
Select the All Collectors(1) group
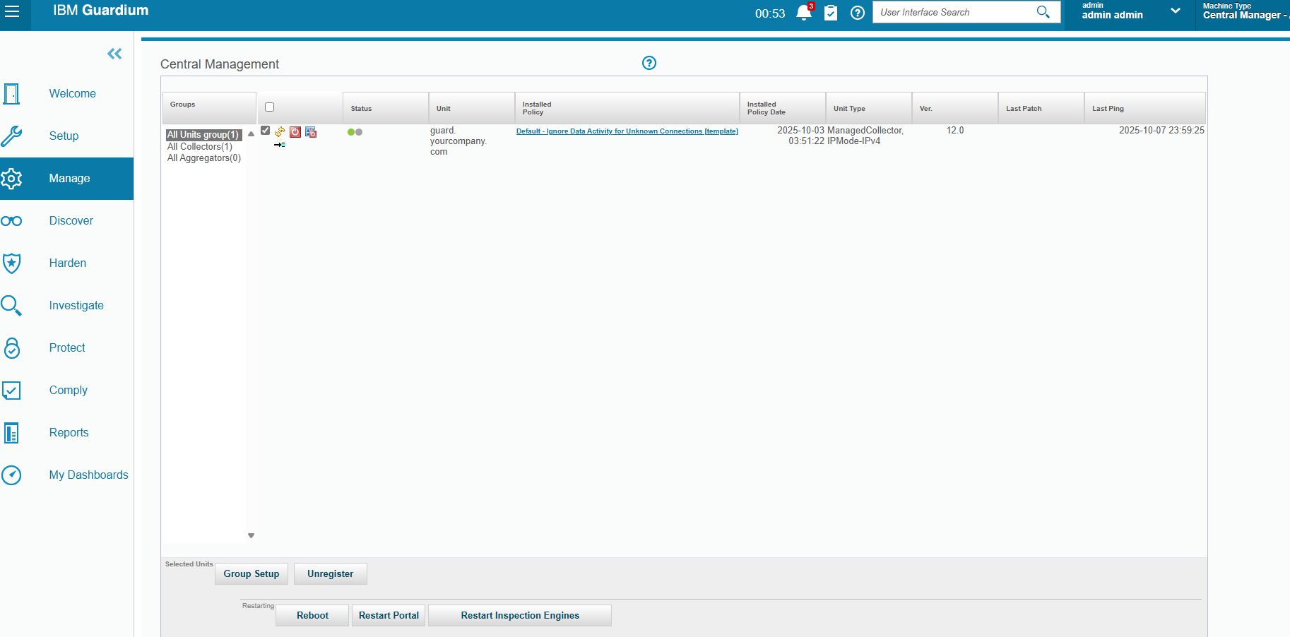pyautogui.click(x=200, y=147)
